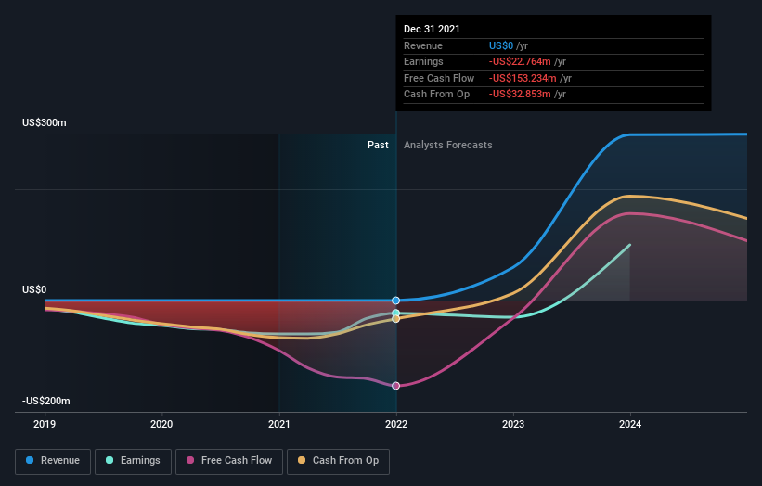Click the US$0 y-axis label
Screen dimensions: 762x486
(x=34, y=290)
